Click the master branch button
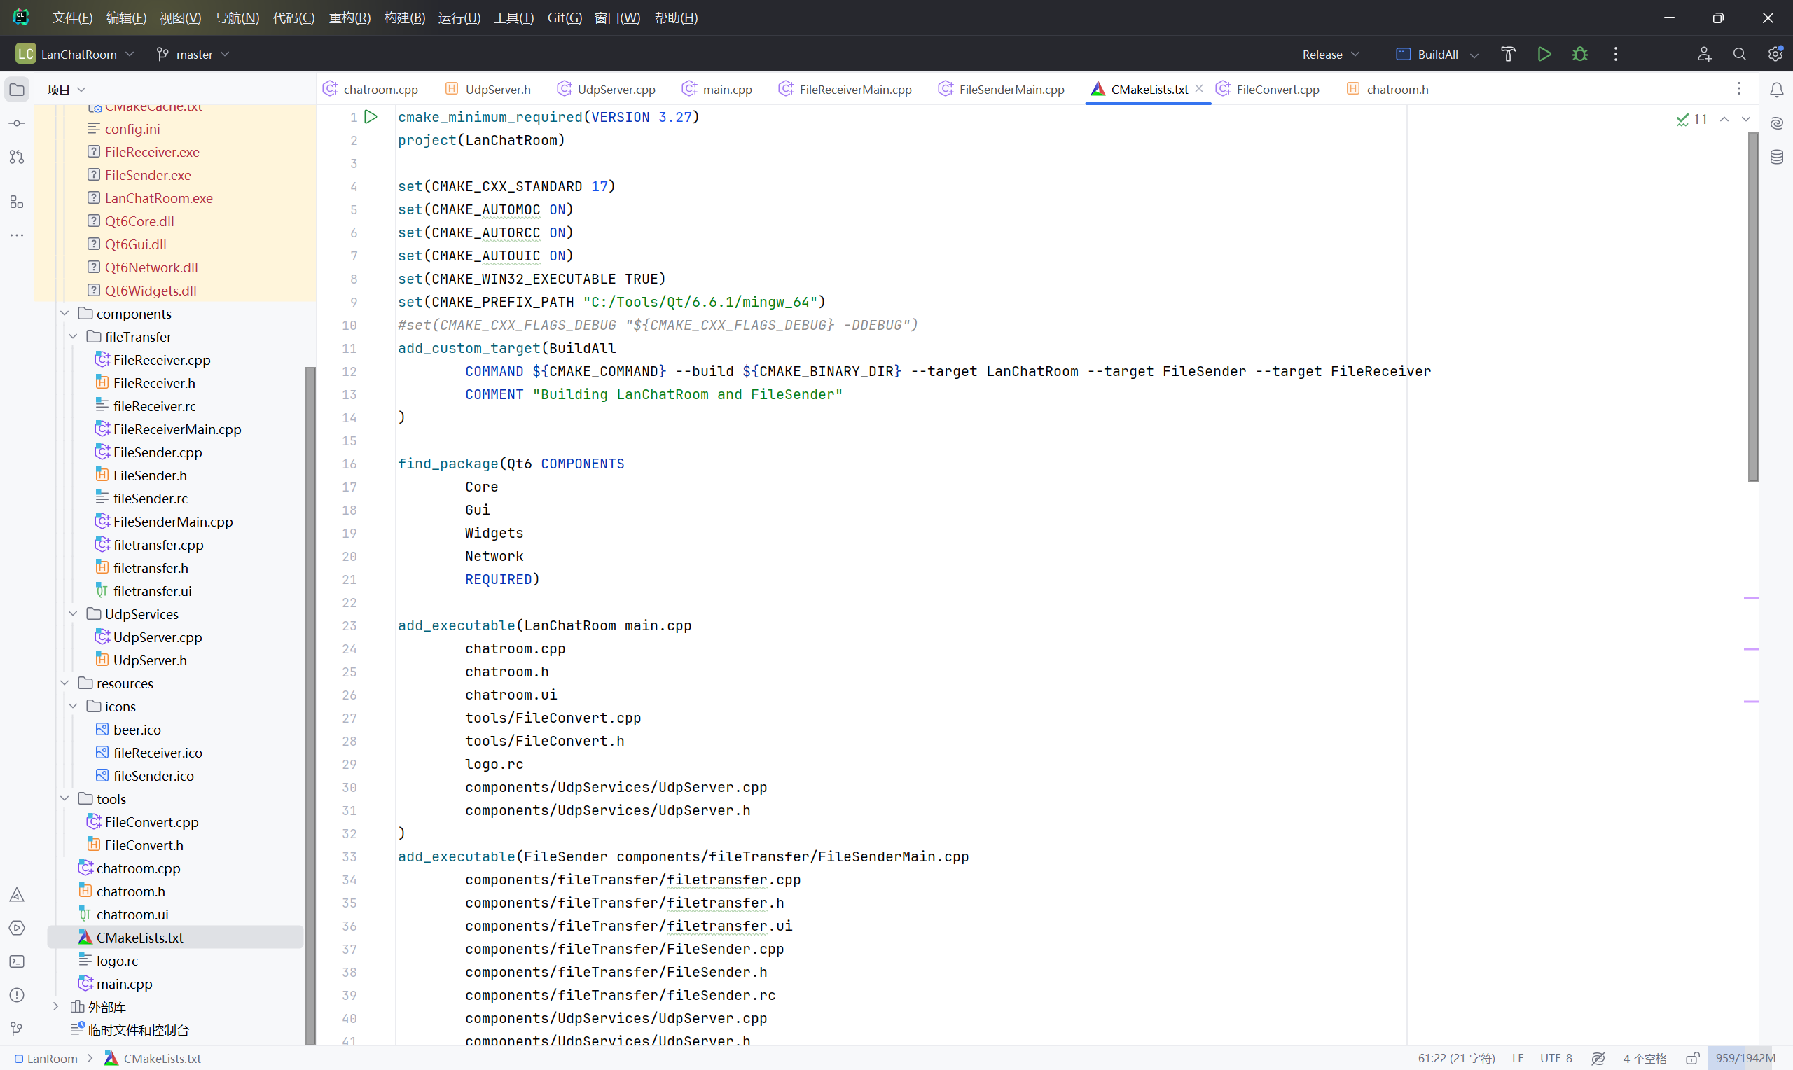Screen dimensions: 1793x1070 pos(193,54)
